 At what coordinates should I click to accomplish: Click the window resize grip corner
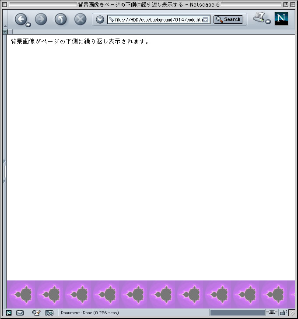click(x=292, y=313)
